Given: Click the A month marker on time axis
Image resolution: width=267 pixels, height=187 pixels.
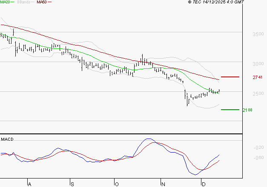Looking at the screenshot, I should 30,184.
